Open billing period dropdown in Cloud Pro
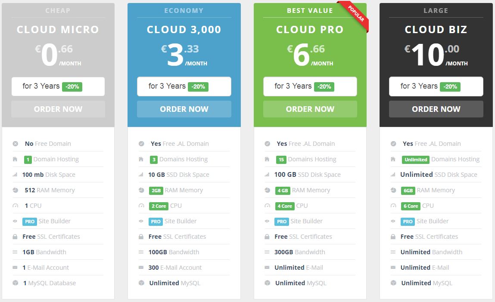Image resolution: width=495 pixels, height=302 pixels. (310, 86)
